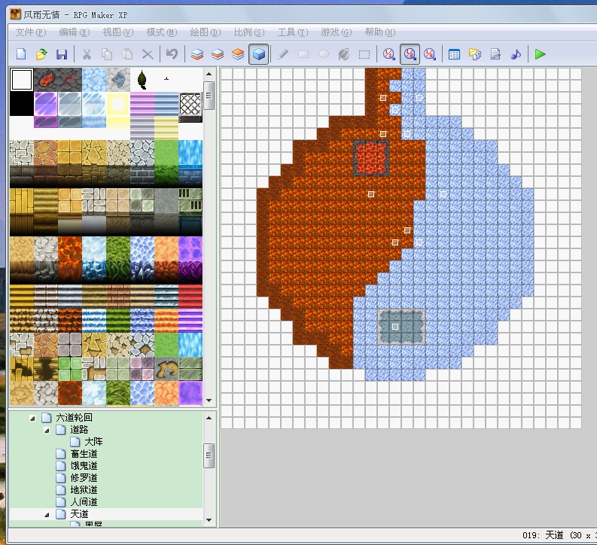Pick the solid black tile in the tileset
The height and width of the screenshot is (545, 597).
tap(22, 104)
